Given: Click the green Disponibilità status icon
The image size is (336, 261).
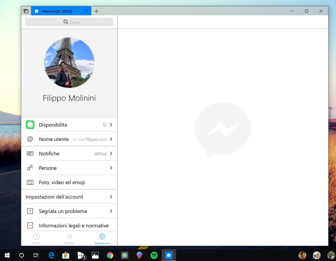Looking at the screenshot, I should click(30, 124).
